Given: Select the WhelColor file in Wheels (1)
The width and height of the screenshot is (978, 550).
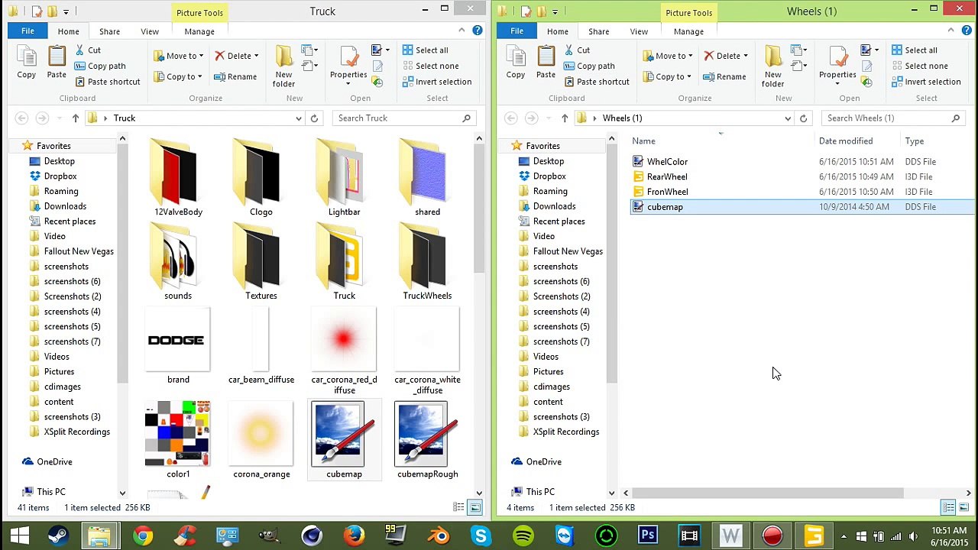Looking at the screenshot, I should click(667, 162).
